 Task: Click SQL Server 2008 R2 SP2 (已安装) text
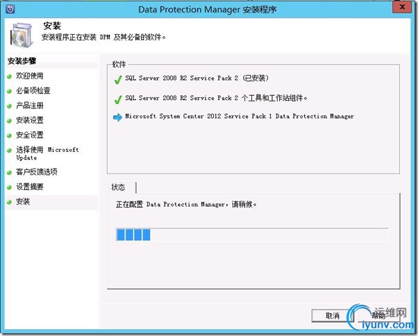(x=197, y=78)
